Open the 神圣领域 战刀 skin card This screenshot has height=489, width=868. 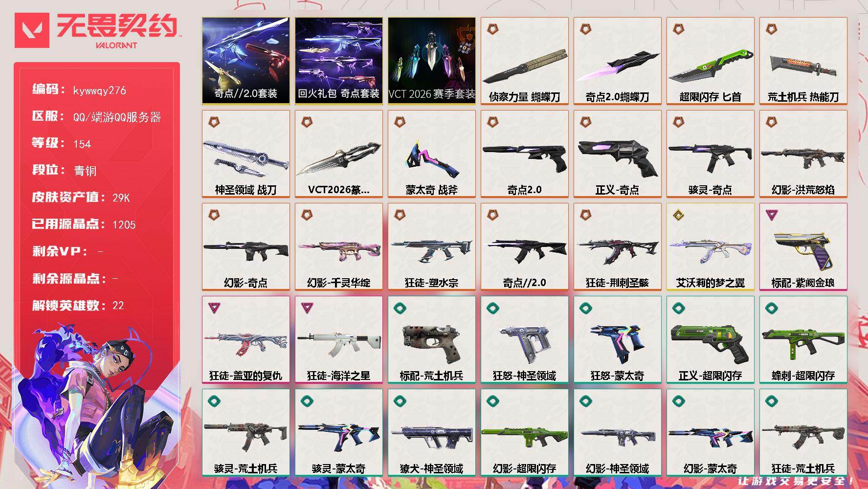pyautogui.click(x=245, y=154)
